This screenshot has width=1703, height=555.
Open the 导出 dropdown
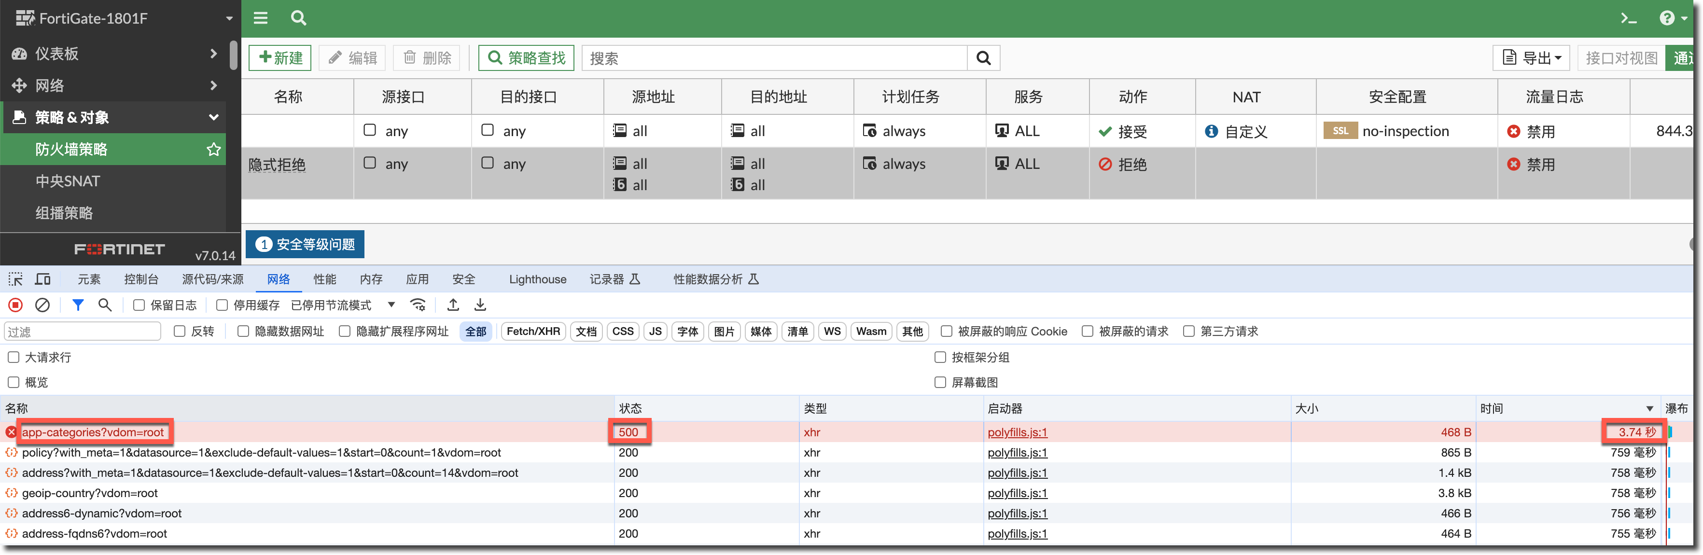pyautogui.click(x=1532, y=58)
